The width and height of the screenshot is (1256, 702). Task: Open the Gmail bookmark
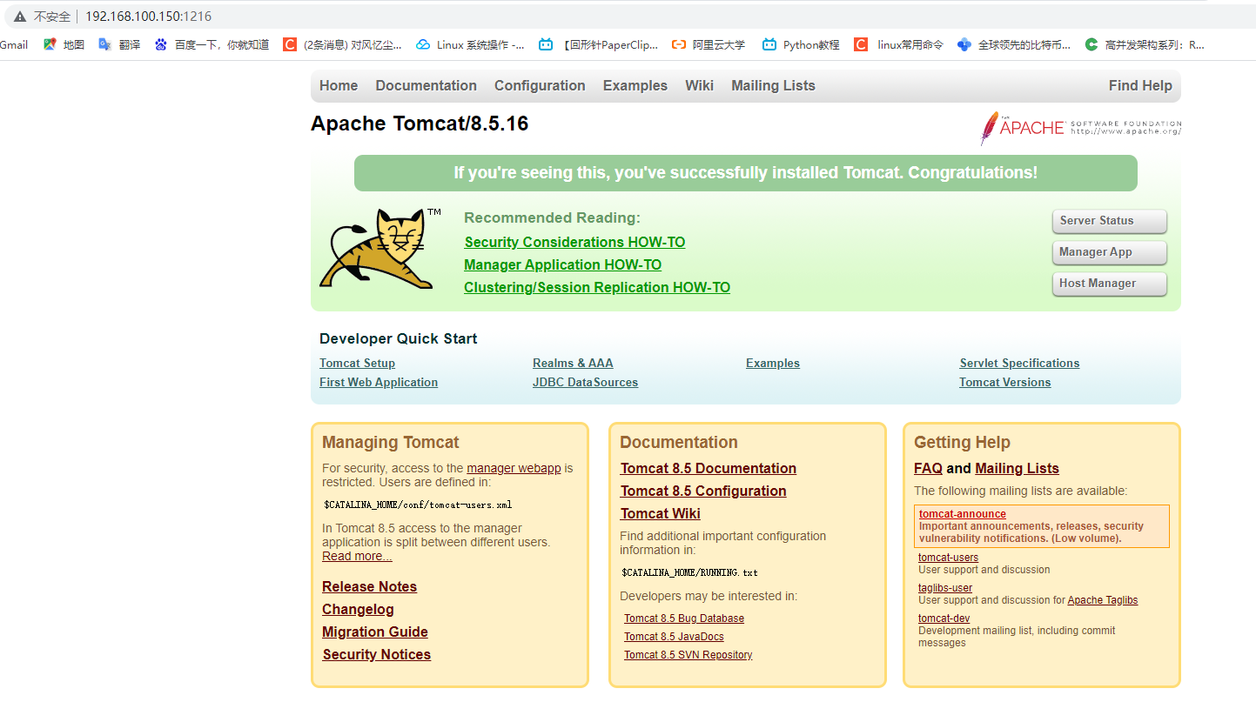click(14, 44)
